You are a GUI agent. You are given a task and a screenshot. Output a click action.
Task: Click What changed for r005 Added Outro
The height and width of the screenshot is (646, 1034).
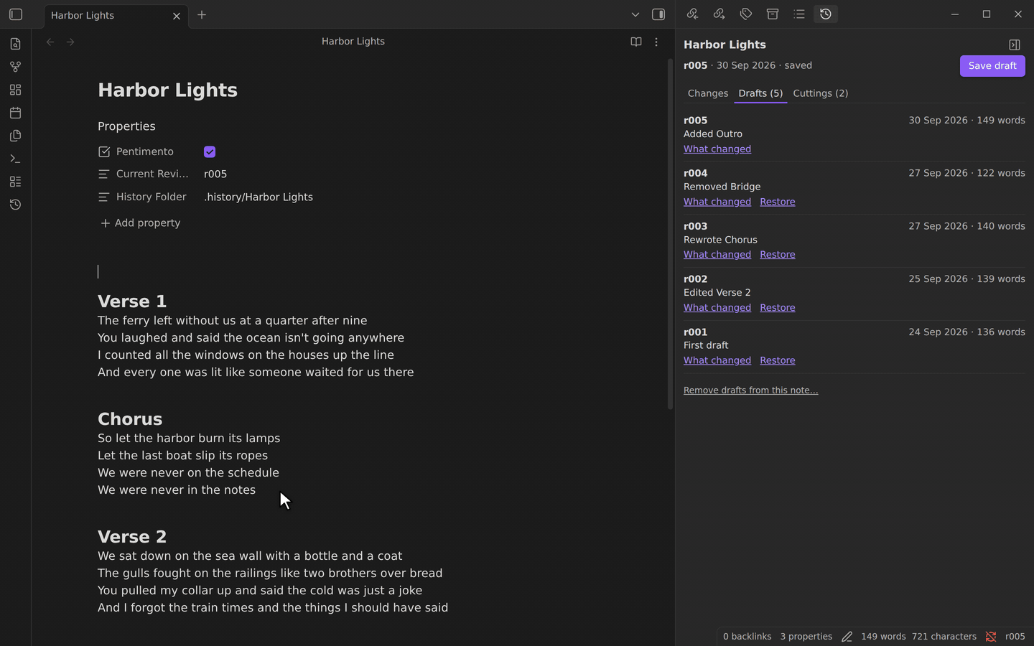click(x=717, y=149)
